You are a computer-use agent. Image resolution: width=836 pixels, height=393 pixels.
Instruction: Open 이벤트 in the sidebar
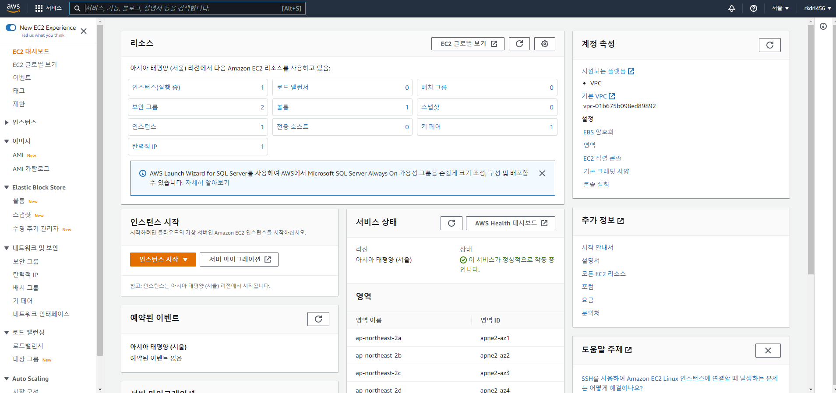coord(22,78)
